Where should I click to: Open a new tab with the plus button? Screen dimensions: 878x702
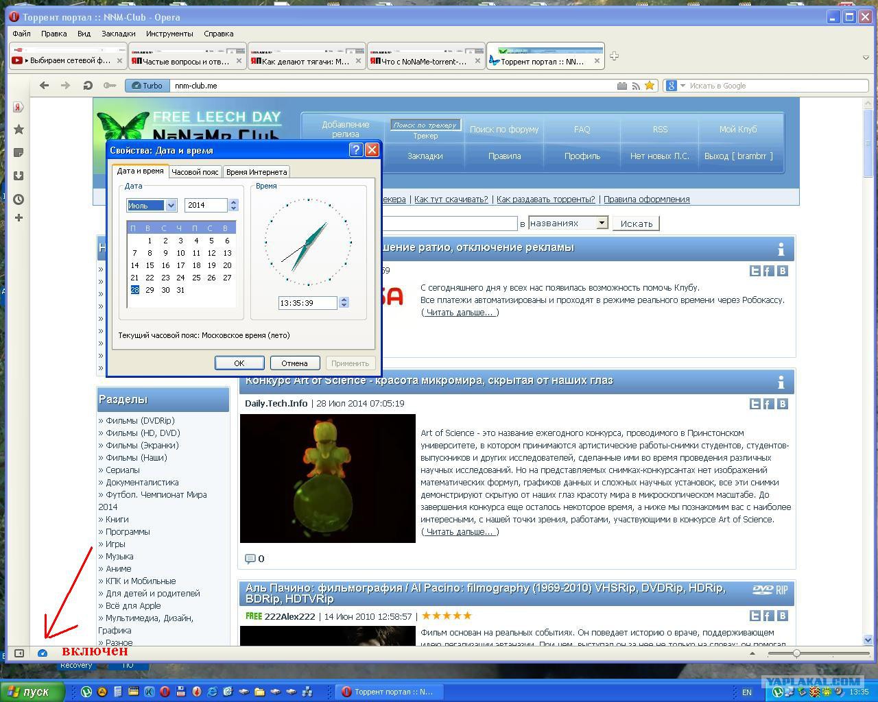coord(614,56)
